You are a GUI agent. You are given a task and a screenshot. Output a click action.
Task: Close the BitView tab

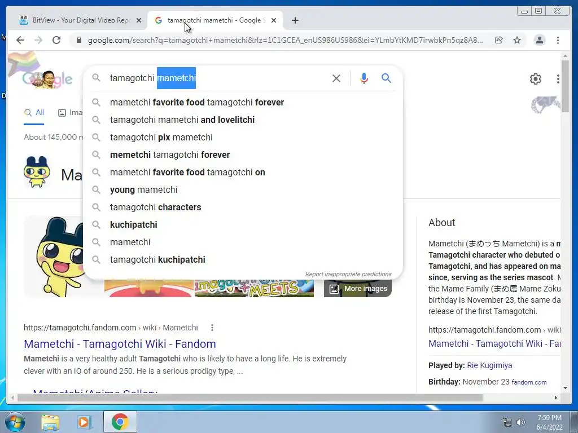[139, 21]
